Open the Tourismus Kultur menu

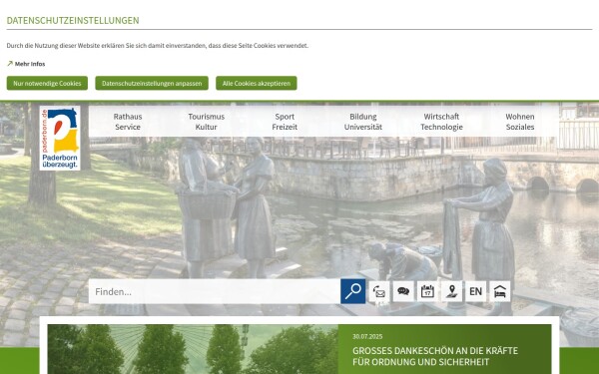207,122
